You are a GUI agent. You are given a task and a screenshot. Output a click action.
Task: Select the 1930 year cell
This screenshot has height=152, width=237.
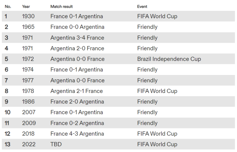(x=28, y=17)
